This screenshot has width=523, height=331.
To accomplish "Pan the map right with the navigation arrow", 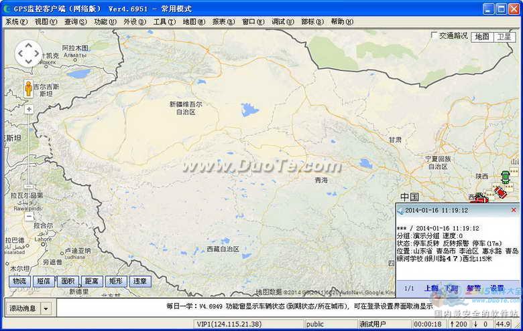I will point(38,54).
